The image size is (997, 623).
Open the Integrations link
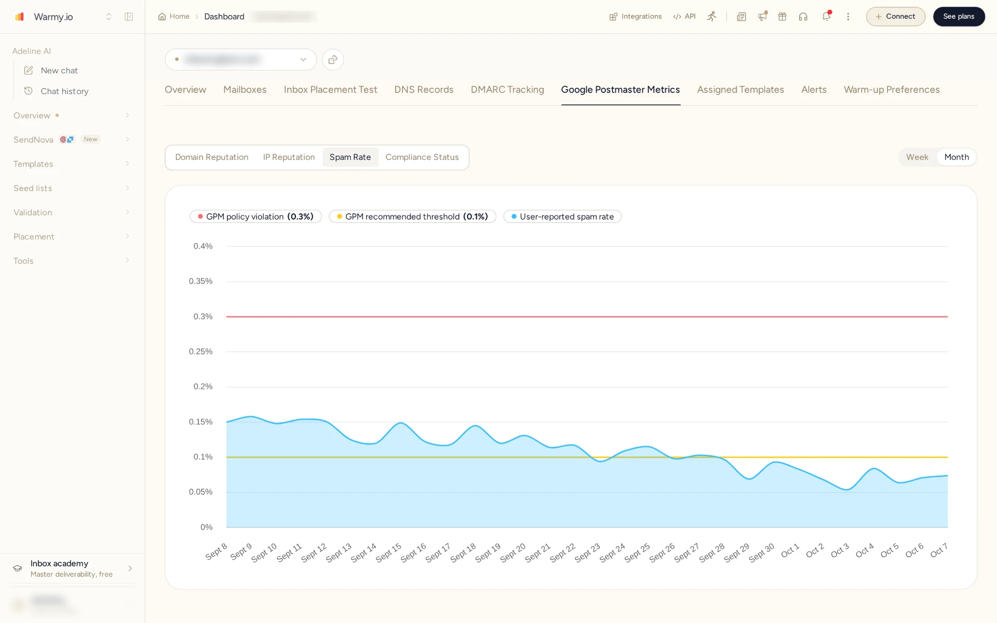coord(636,17)
